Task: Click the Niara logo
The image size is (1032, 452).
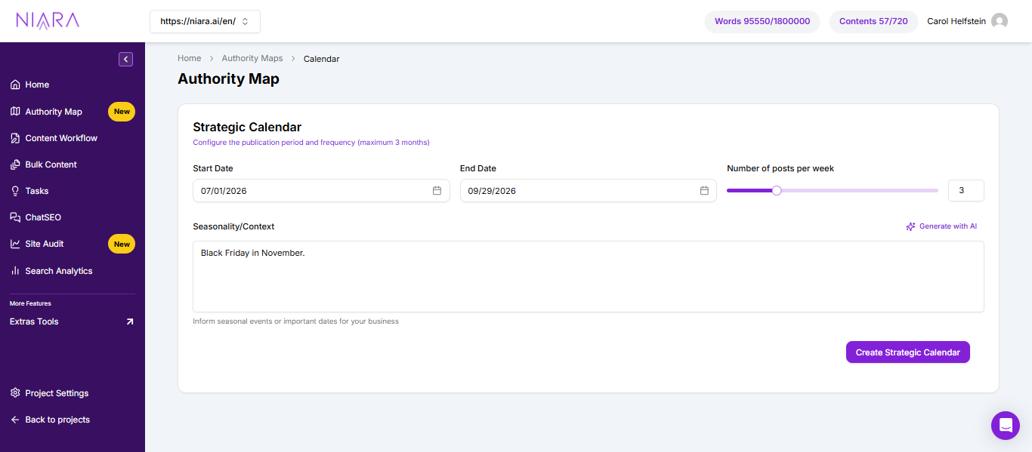Action: (48, 21)
